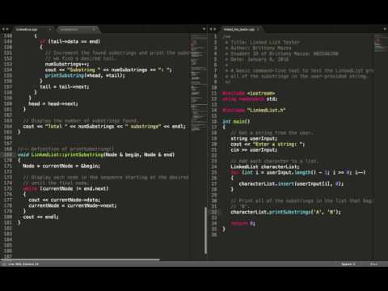Click 'numSubstrings++;' in left pane
The width and height of the screenshot is (388, 291).
[x=67, y=64]
